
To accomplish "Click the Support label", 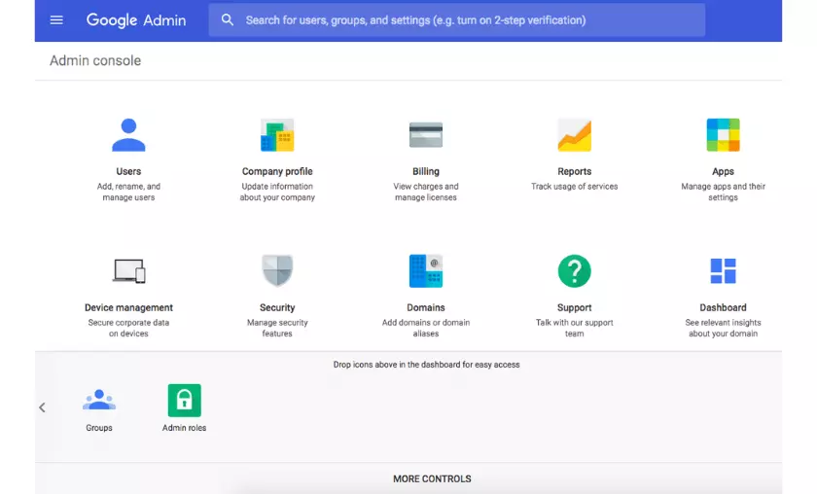I will [574, 308].
